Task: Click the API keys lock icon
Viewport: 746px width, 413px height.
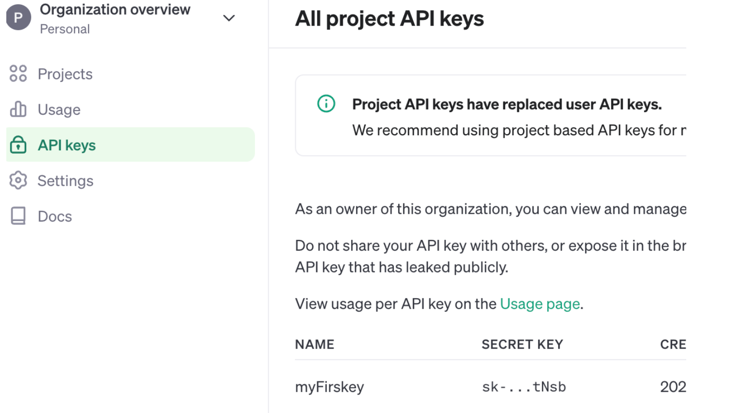Action: pyautogui.click(x=18, y=144)
